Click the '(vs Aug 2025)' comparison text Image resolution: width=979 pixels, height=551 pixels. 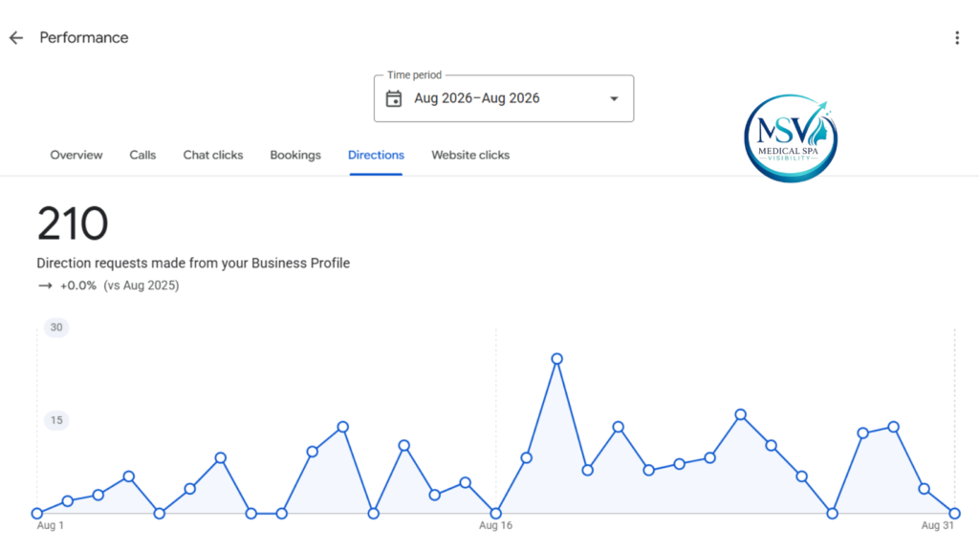(141, 286)
